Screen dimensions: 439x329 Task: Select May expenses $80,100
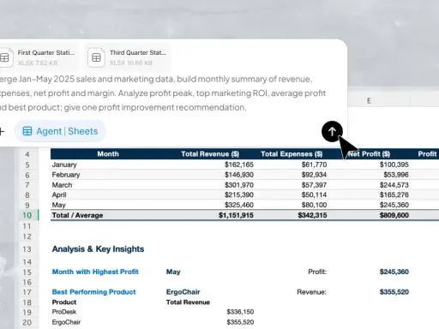click(x=314, y=205)
